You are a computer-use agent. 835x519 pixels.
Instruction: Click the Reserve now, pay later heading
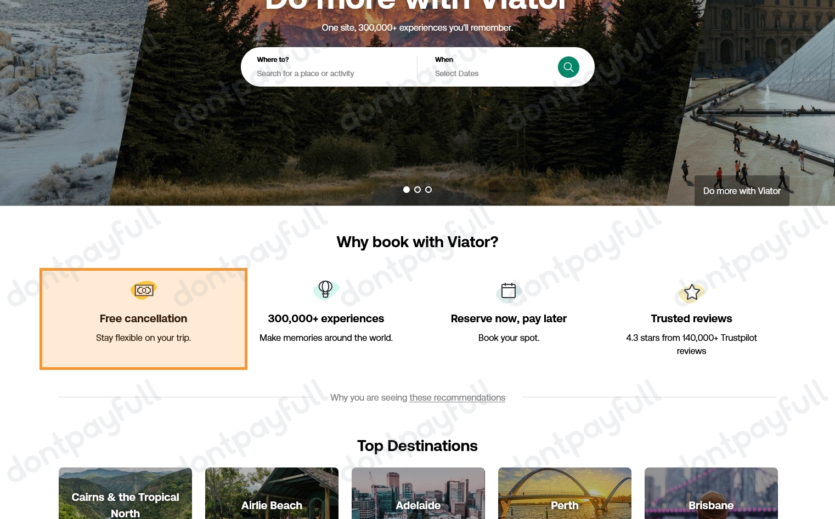(509, 318)
